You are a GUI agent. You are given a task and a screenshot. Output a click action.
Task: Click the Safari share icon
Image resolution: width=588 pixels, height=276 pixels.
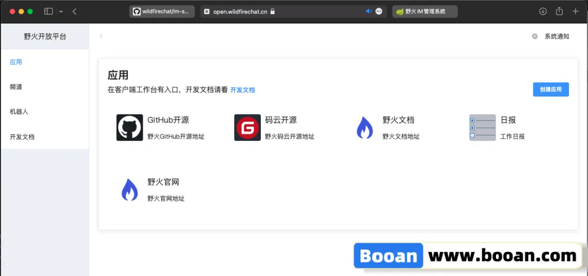coord(559,11)
